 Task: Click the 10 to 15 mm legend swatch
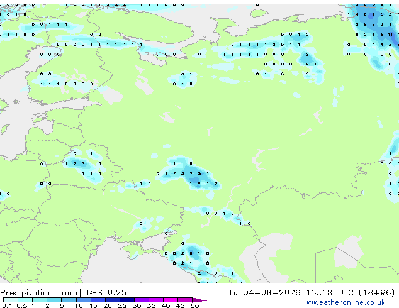click(83, 300)
